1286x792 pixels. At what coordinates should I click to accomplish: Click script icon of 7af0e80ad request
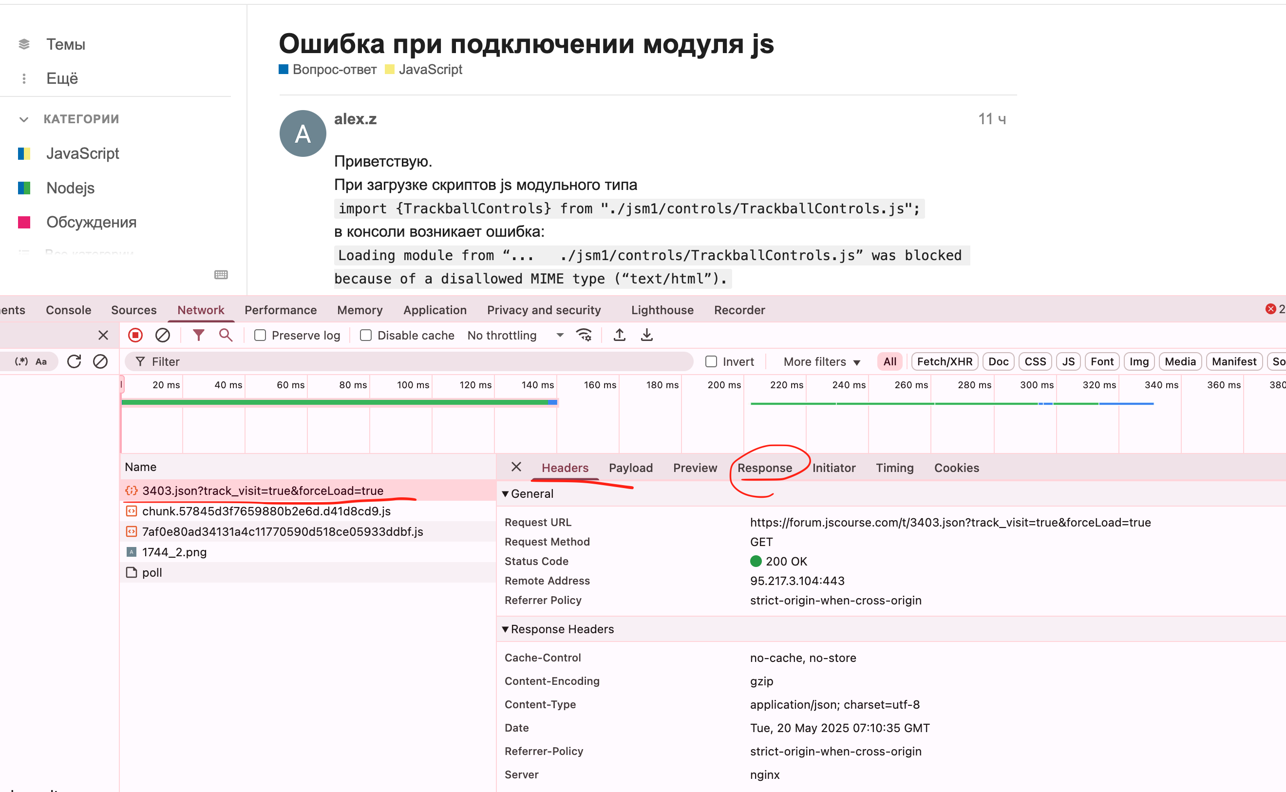[x=132, y=531]
